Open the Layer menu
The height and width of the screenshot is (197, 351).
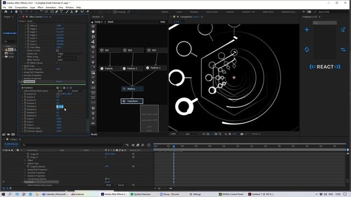pos(32,7)
